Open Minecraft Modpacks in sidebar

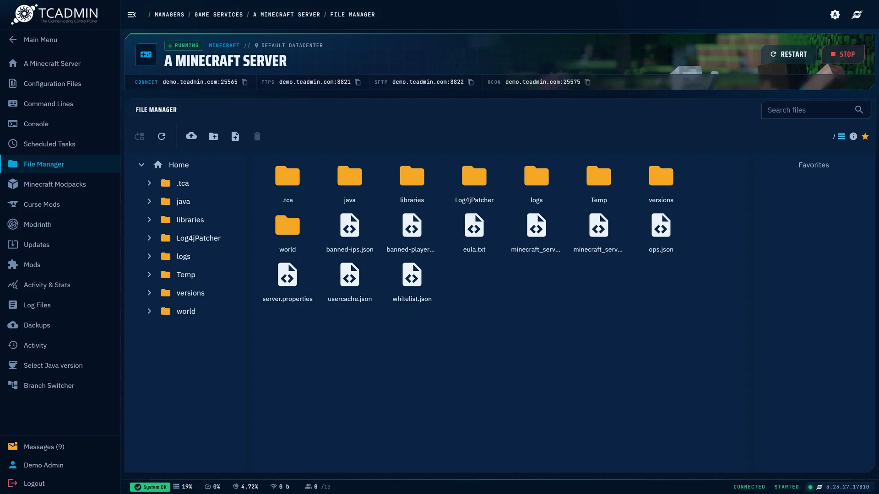click(x=60, y=184)
